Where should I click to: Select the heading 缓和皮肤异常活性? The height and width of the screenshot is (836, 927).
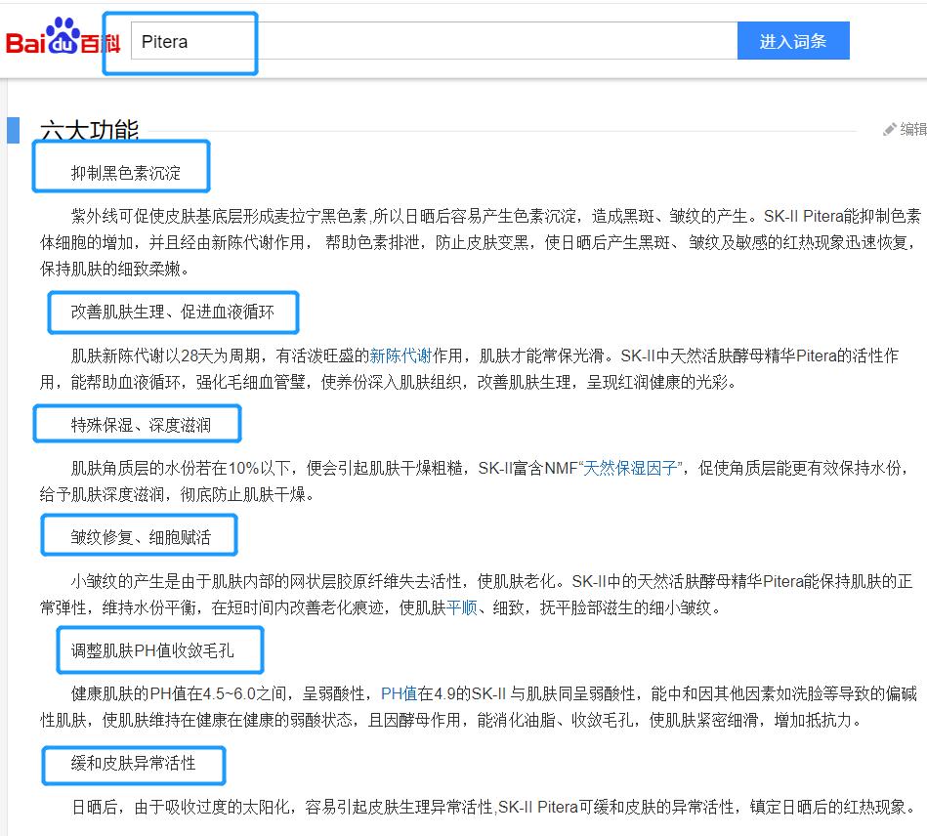click(132, 766)
